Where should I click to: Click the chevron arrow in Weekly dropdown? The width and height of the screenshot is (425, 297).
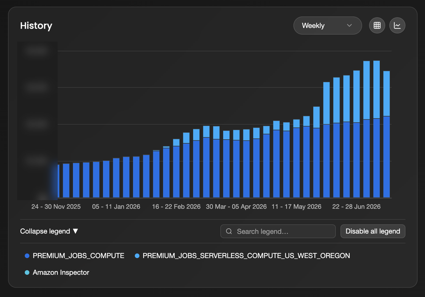[350, 25]
